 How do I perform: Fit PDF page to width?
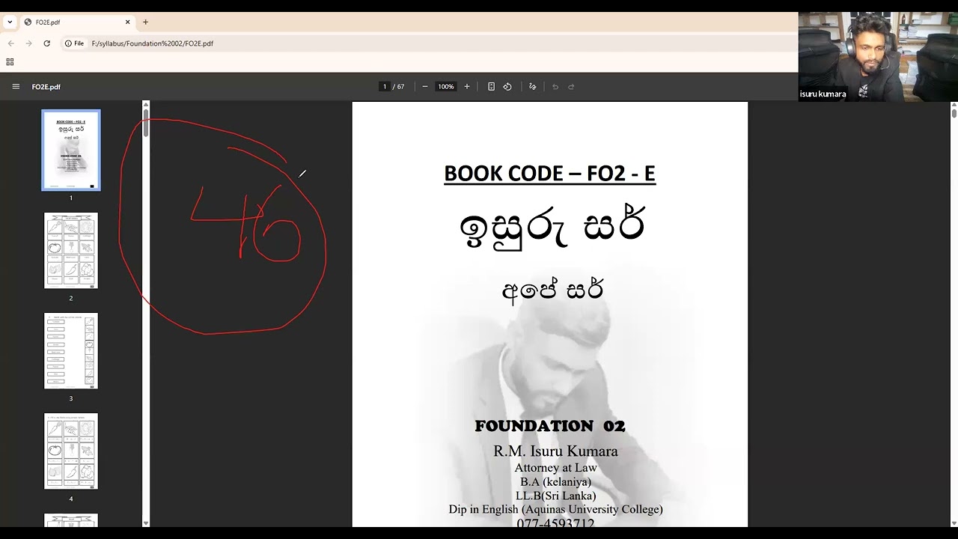point(491,87)
